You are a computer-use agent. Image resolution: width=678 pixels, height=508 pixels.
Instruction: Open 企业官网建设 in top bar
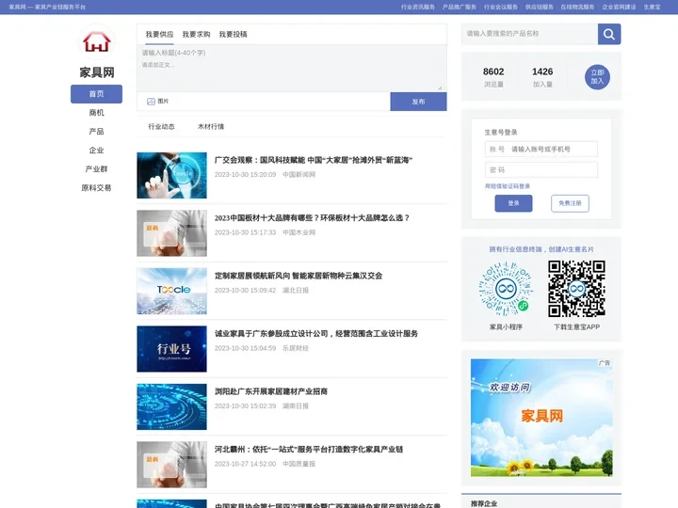(x=620, y=7)
